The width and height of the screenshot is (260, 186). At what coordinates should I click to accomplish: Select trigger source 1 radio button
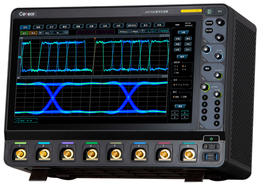point(175,66)
